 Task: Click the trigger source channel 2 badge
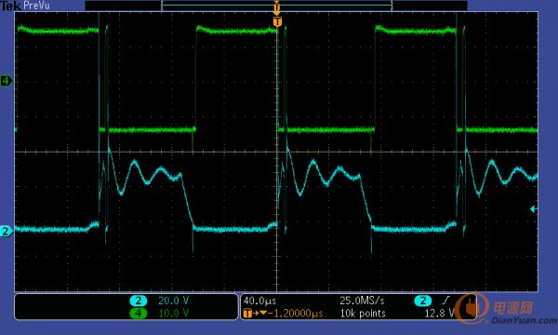[x=422, y=301]
